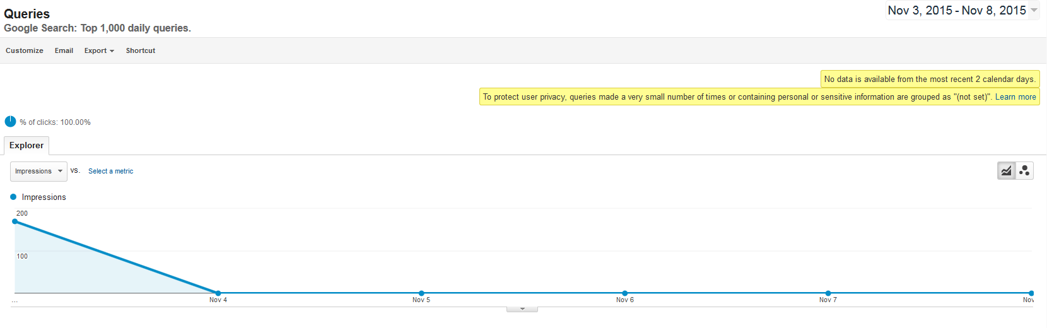
Task: Click the Nov 4 data point
Action: tap(218, 293)
